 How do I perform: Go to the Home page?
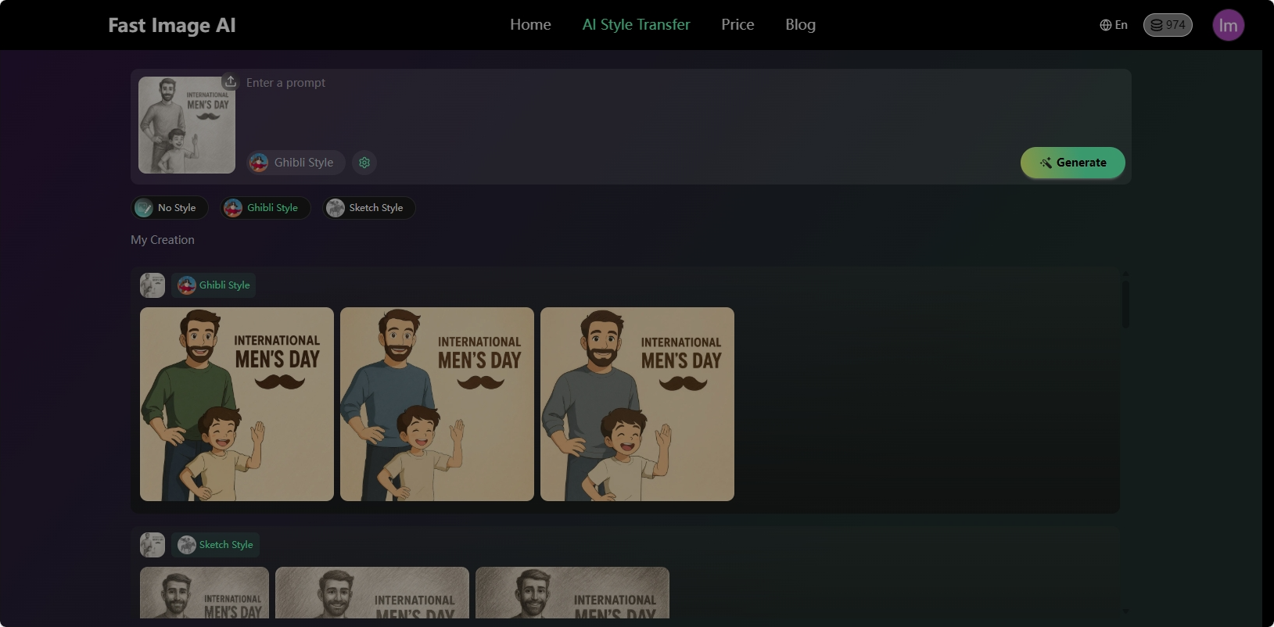(x=530, y=25)
